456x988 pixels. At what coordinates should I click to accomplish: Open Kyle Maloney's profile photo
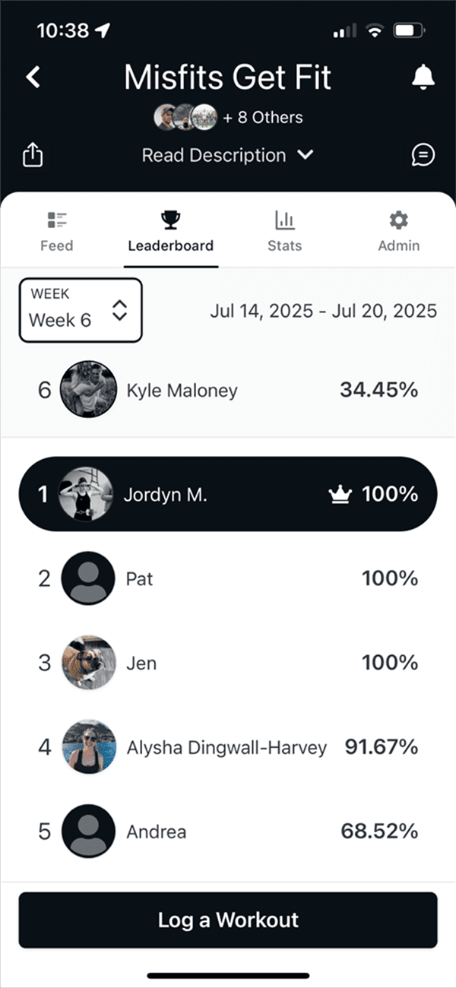click(x=88, y=389)
